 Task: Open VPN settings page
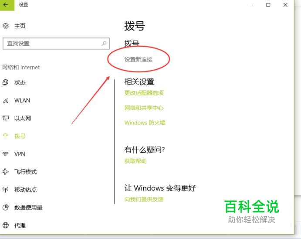point(20,154)
